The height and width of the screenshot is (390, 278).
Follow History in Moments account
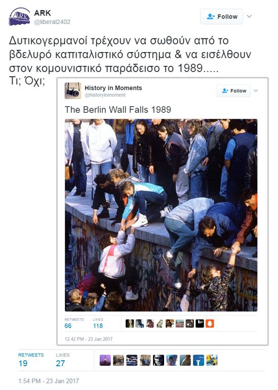click(x=234, y=91)
